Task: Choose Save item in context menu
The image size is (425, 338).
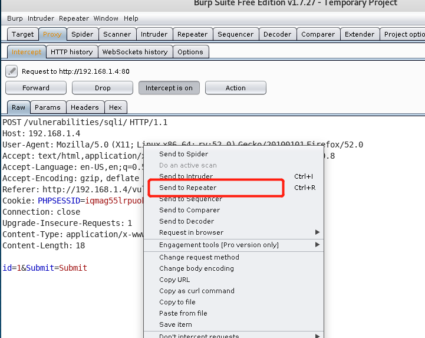Action: tap(233, 324)
